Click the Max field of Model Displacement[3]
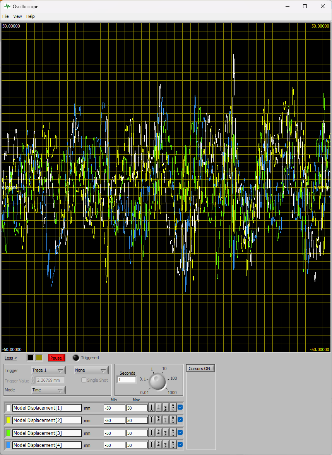 pos(137,433)
